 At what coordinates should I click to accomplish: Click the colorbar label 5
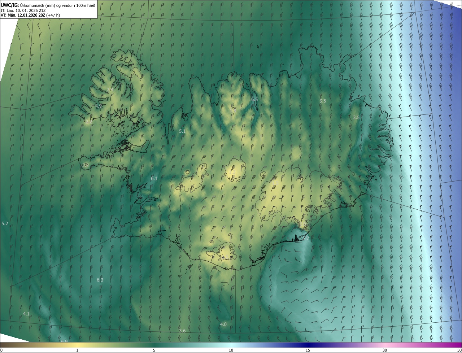[x=154, y=350]
